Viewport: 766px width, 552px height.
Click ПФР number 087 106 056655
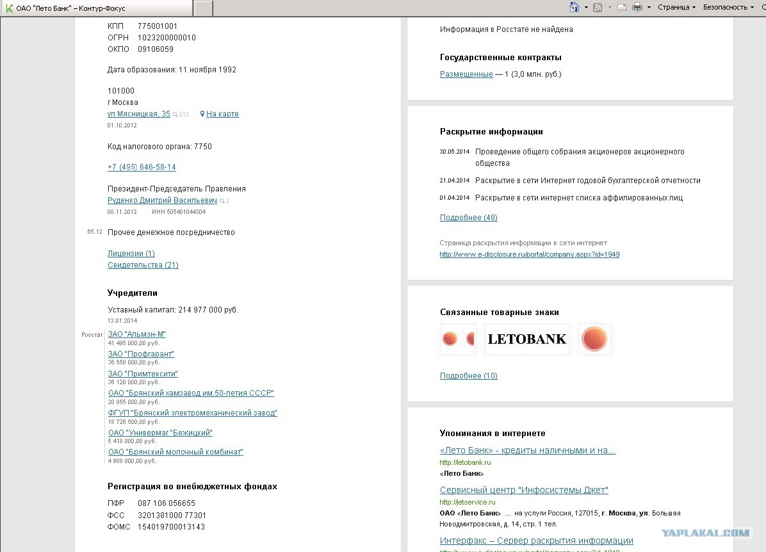point(166,503)
